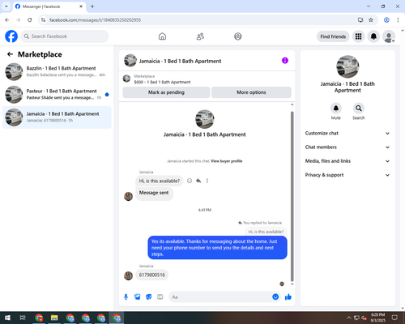
Task: Open purple conversation information icon
Action: tap(285, 61)
